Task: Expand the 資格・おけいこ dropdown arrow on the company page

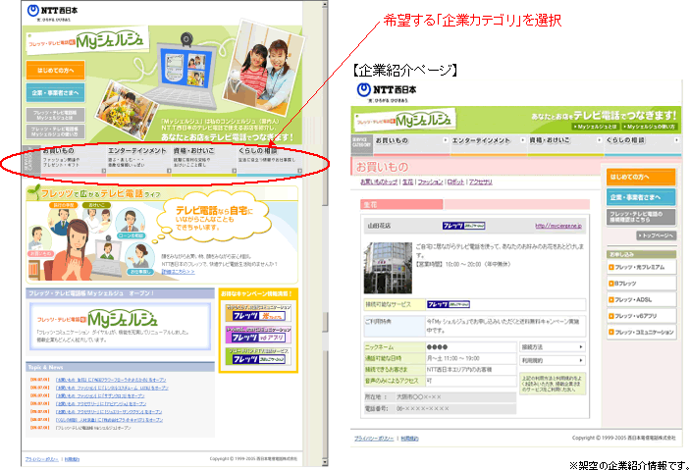Action: (x=600, y=140)
